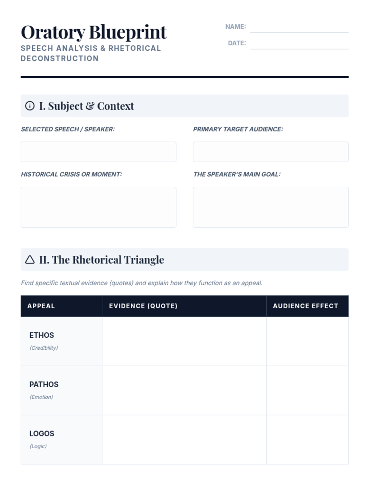Click The Speaker's Main Goal text area

click(271, 207)
